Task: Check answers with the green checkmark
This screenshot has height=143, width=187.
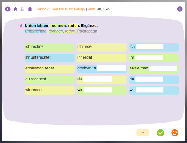Action: (x=160, y=133)
